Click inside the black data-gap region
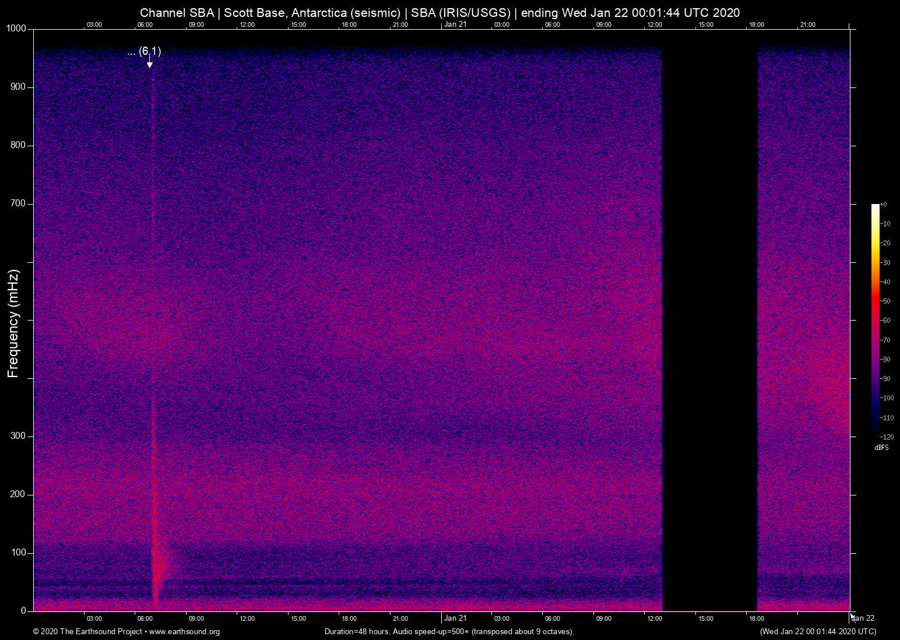Image resolution: width=900 pixels, height=640 pixels. 708,321
